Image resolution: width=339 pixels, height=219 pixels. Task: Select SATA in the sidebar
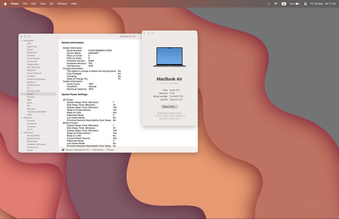click(x=29, y=103)
